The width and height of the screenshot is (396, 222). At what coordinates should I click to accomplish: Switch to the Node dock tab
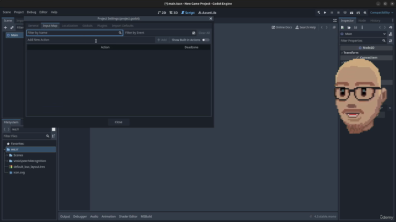click(362, 20)
